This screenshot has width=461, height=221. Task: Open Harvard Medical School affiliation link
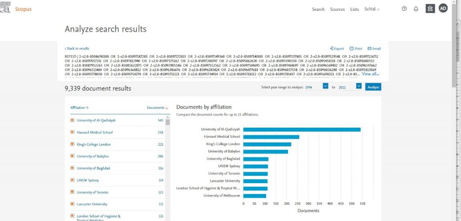[x=95, y=132]
